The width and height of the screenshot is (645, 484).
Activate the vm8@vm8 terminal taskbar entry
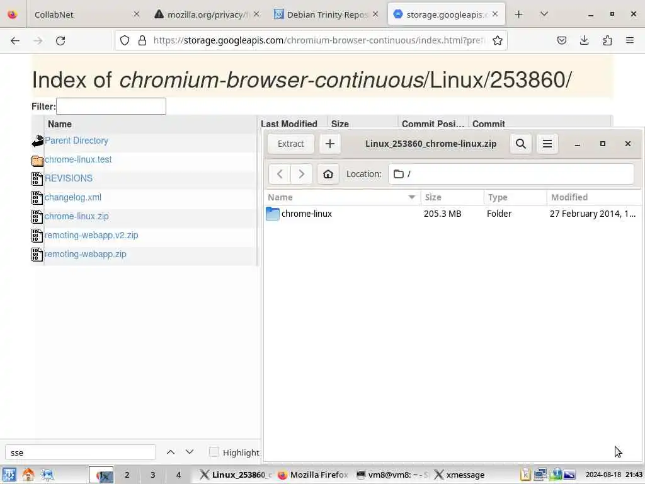[392, 475]
